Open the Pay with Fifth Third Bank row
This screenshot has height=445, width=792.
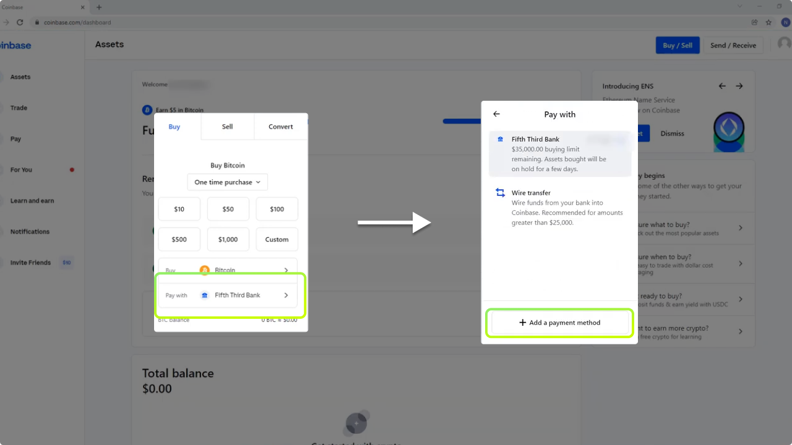point(228,295)
